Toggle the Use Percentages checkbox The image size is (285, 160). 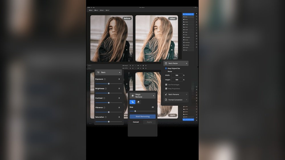(166, 85)
